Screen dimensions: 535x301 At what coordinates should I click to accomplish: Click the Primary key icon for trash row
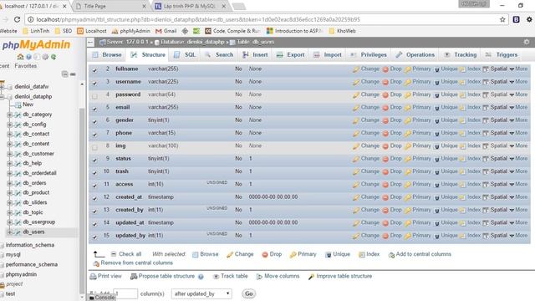point(408,171)
